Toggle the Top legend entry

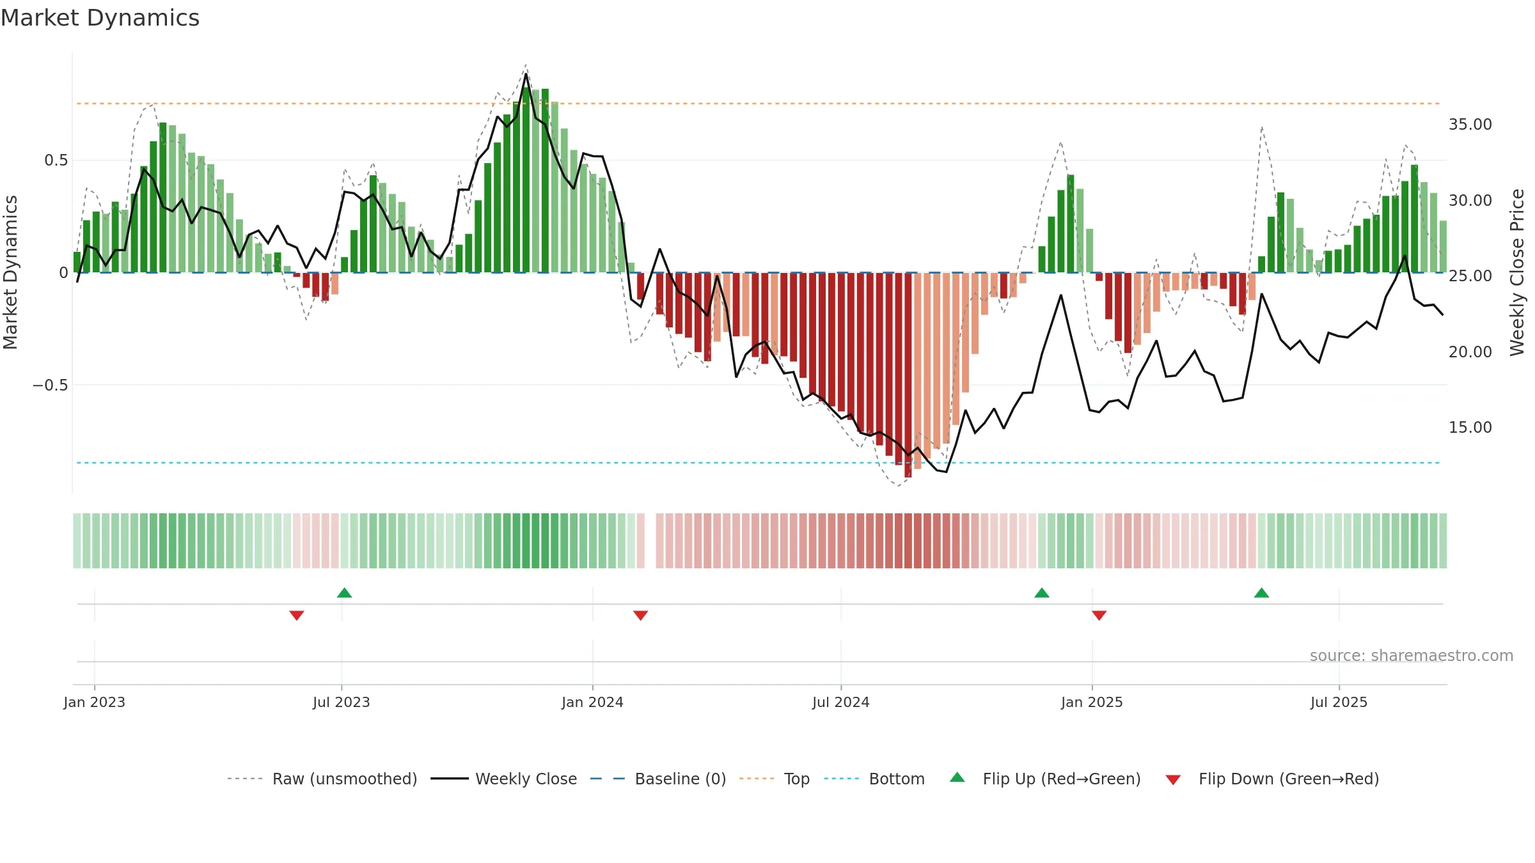pos(775,779)
